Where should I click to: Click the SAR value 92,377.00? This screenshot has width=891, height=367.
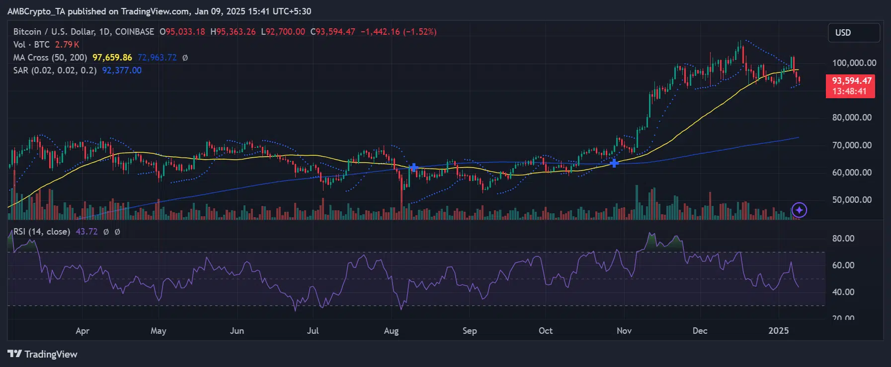coord(122,70)
